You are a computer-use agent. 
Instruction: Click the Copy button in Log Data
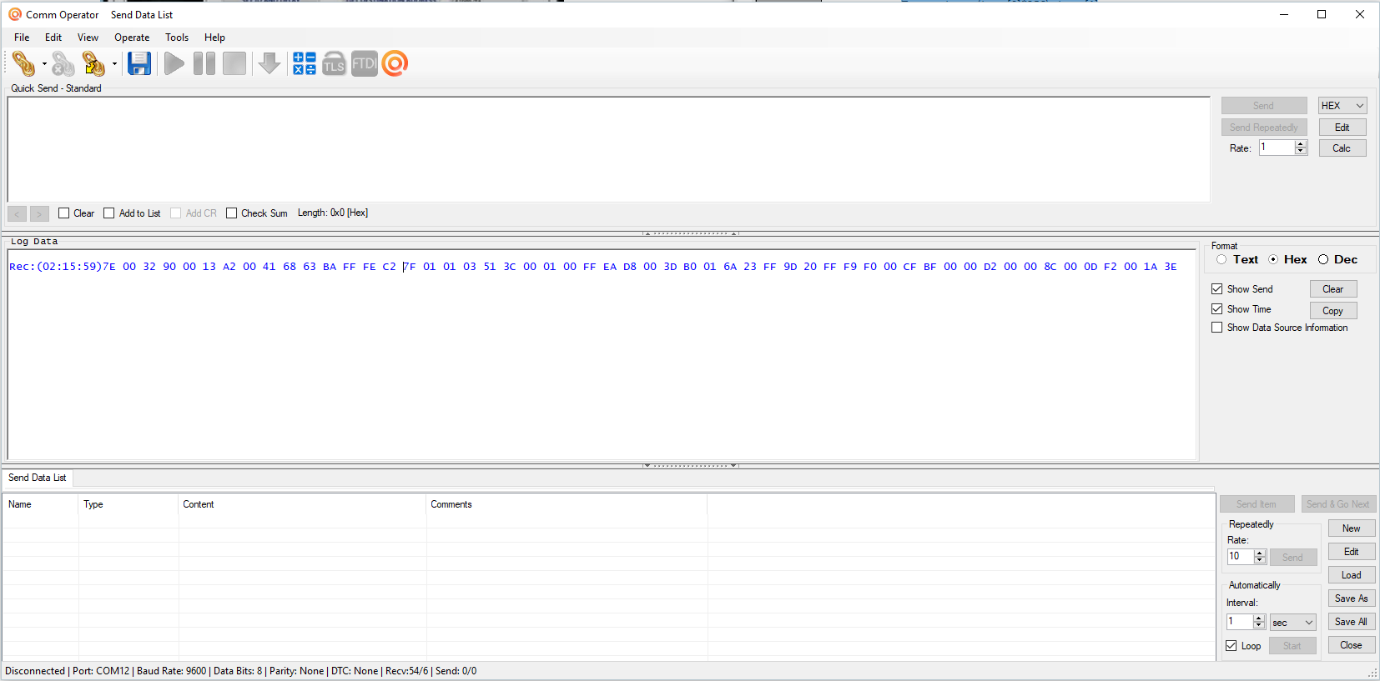(1332, 311)
